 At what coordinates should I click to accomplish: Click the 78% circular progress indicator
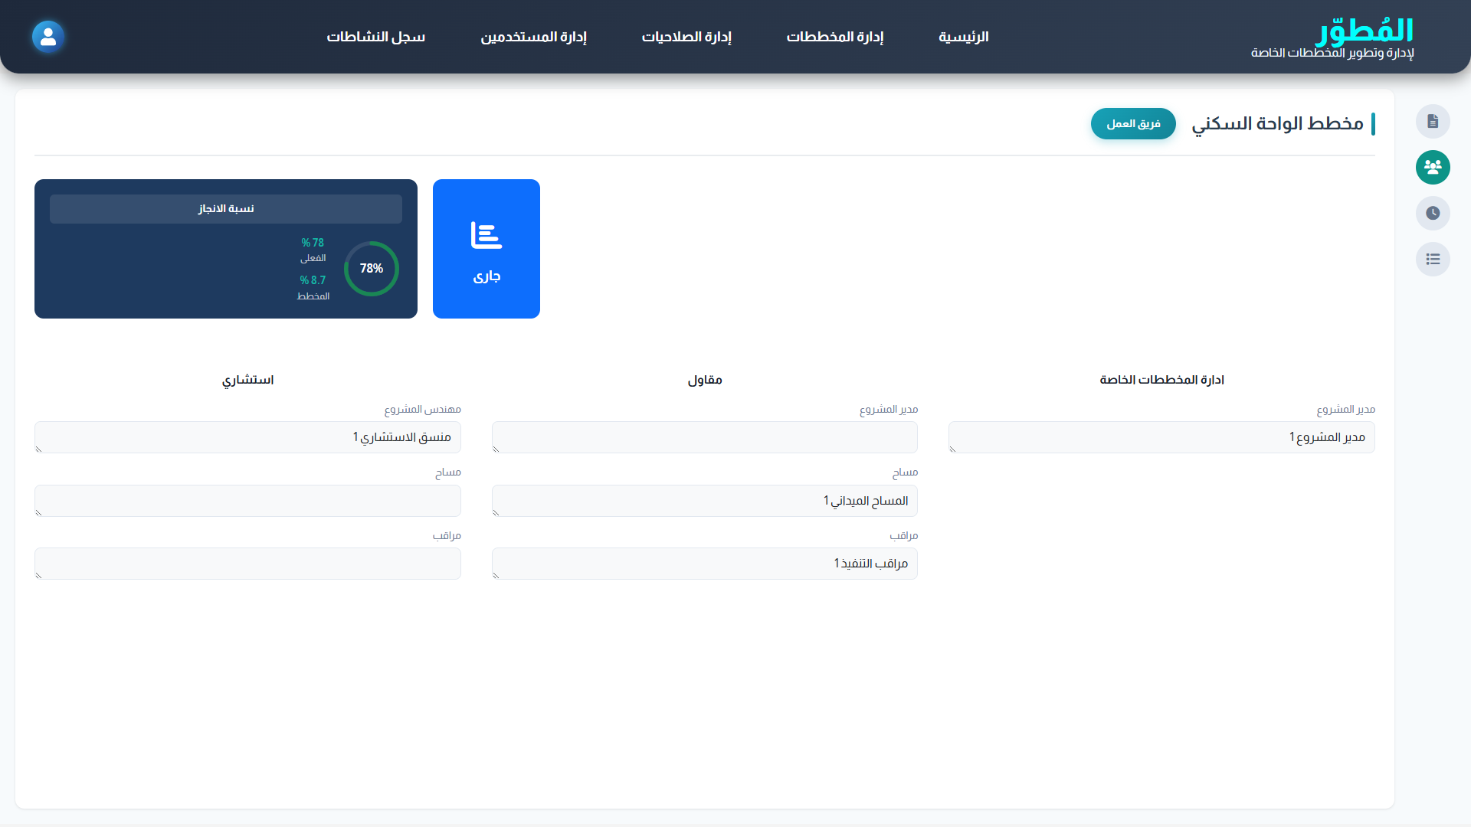[372, 269]
